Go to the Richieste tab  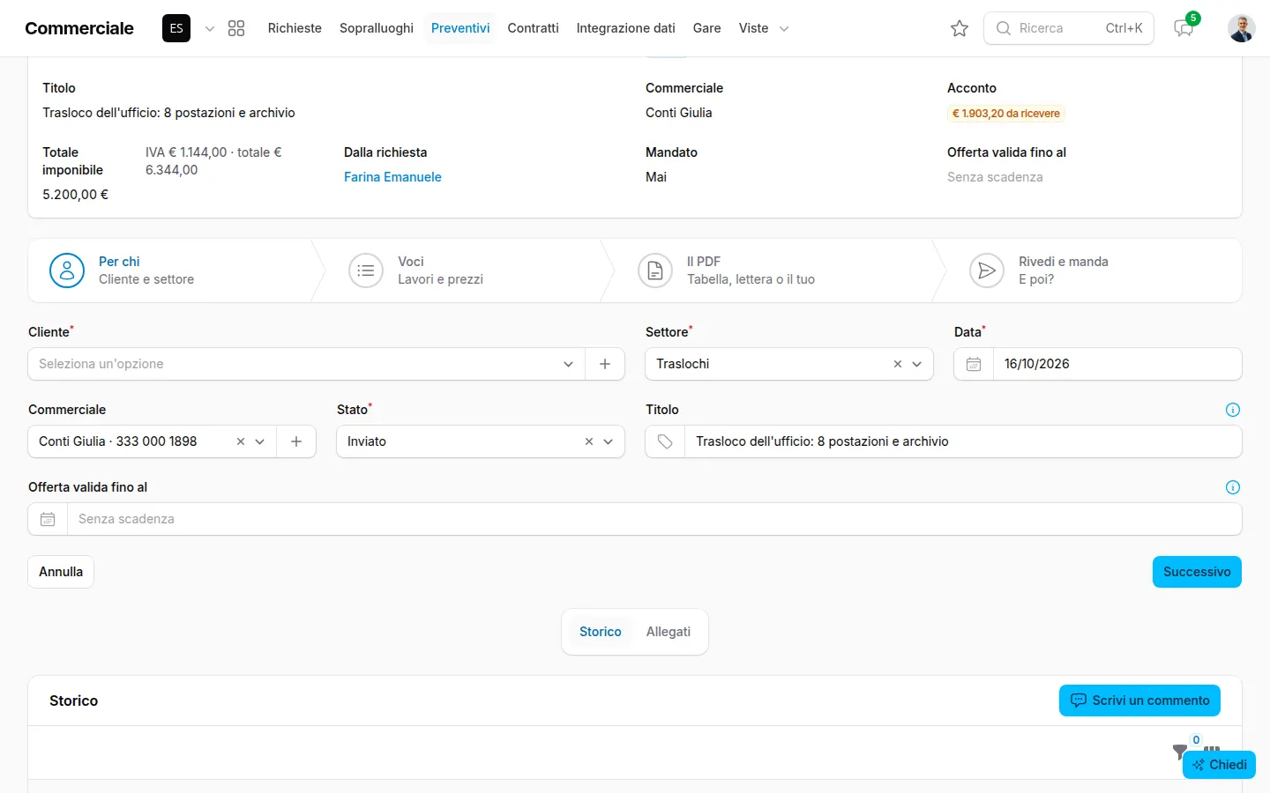pos(295,28)
